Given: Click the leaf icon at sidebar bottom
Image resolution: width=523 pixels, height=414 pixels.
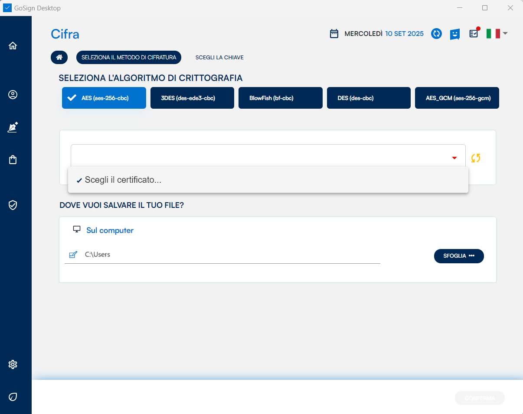Looking at the screenshot, I should pos(13,397).
